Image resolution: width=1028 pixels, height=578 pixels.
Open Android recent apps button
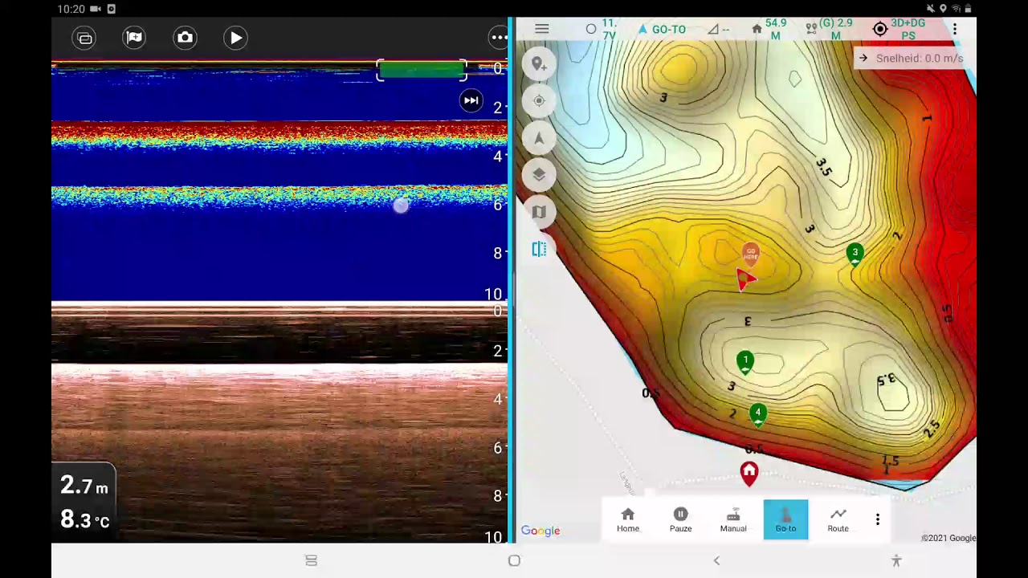311,560
